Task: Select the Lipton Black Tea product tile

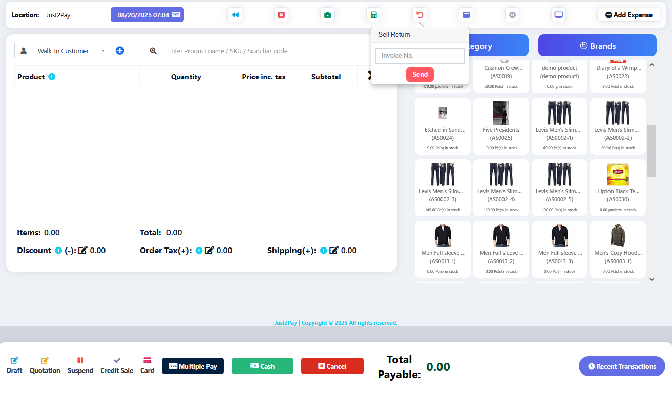Action: coord(618,187)
